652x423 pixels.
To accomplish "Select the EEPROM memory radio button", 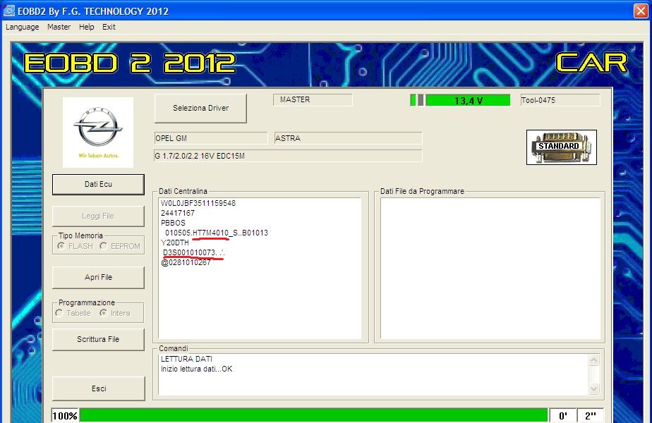I will (x=120, y=246).
